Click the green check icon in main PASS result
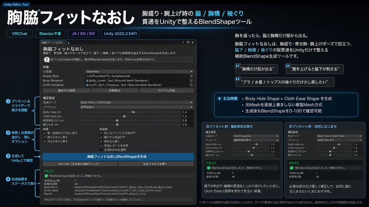The image size is (369, 207). click(x=46, y=176)
